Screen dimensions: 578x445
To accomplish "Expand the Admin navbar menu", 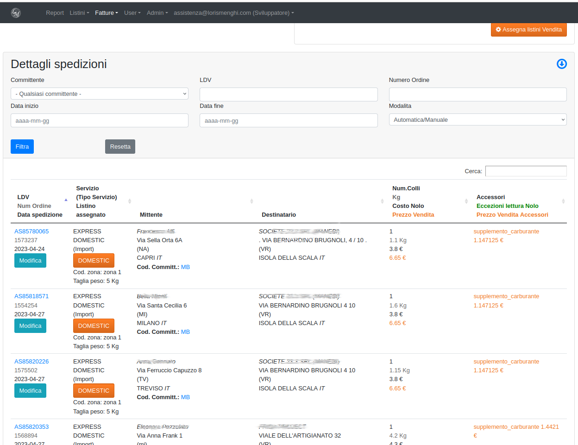I will (x=157, y=13).
